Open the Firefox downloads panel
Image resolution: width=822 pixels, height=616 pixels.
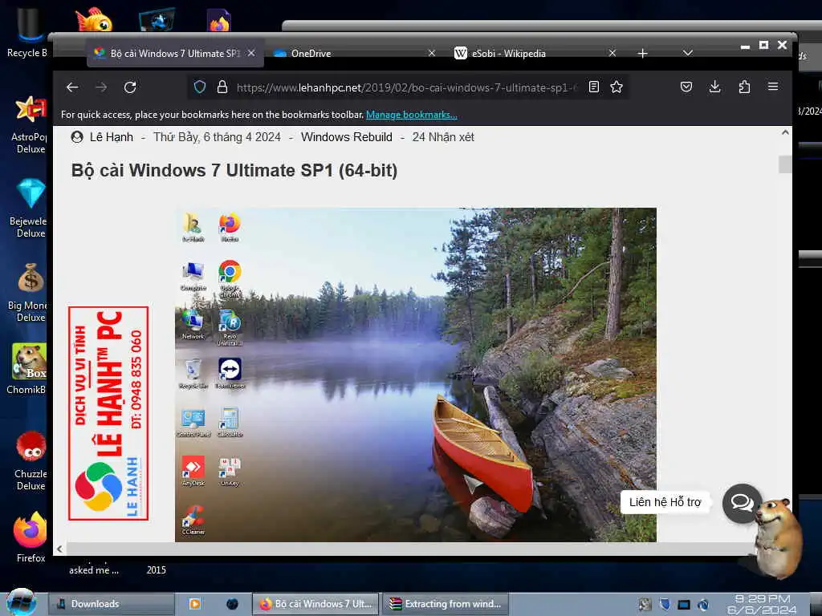715,87
